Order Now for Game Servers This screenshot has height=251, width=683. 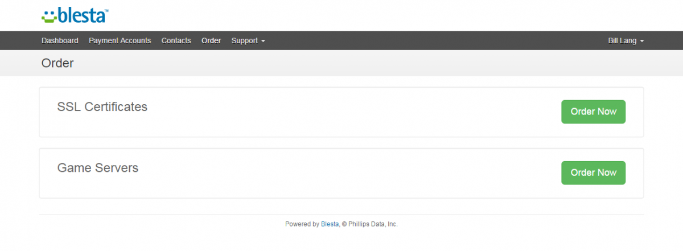(x=594, y=172)
